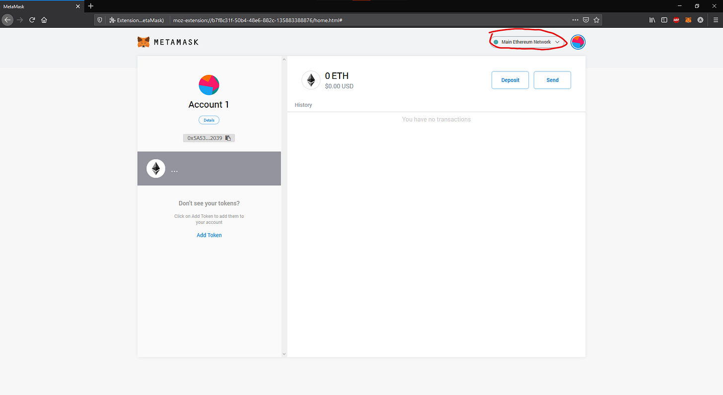Screen dimensions: 723x395
Task: Reload the page with the refresh icon
Action: pos(32,20)
